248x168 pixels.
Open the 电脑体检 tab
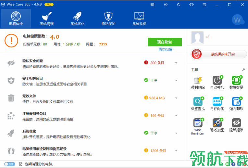click(x=16, y=19)
